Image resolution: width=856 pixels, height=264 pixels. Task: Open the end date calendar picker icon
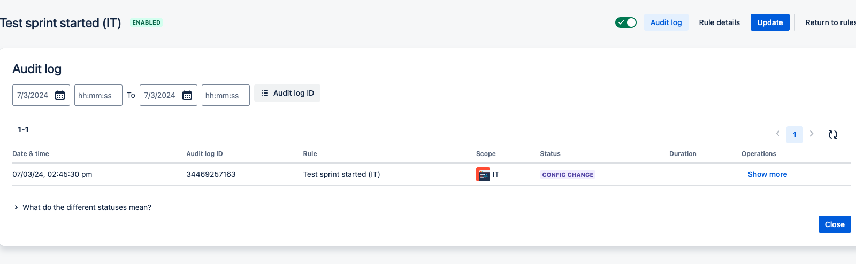click(187, 95)
